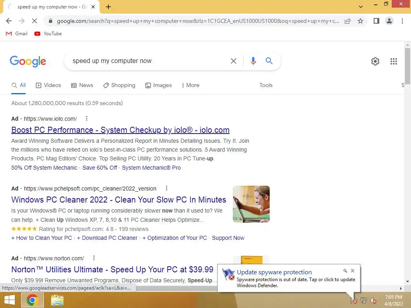Go back to the previous page
Screen dimensions: 411x308
click(x=9, y=21)
